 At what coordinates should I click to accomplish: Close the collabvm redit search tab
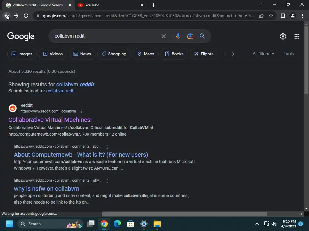pos(70,5)
